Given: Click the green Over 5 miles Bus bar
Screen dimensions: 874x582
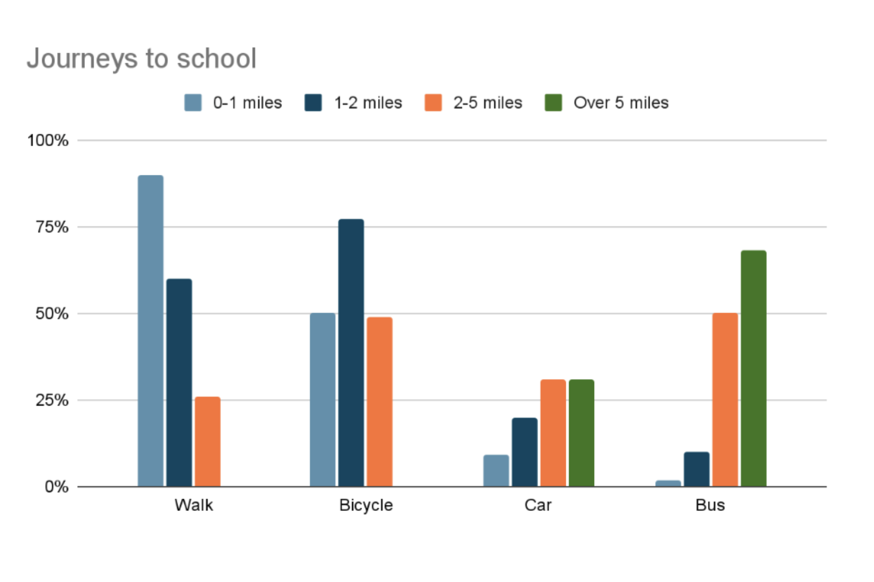Looking at the screenshot, I should (754, 368).
